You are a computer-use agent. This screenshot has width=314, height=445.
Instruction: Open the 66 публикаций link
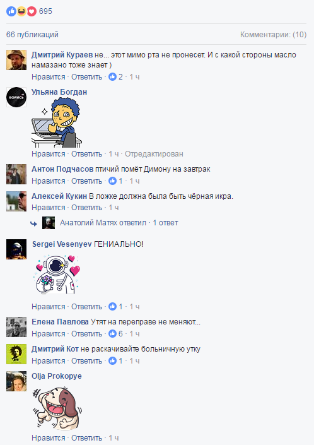[x=32, y=35]
